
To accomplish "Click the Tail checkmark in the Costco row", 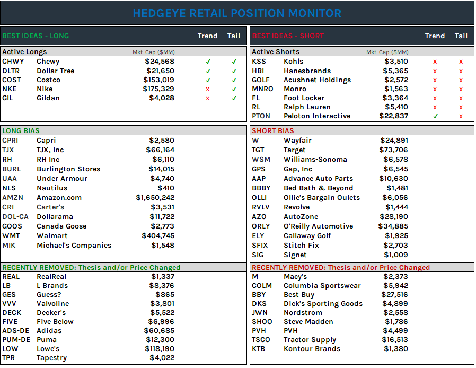I will tap(234, 80).
